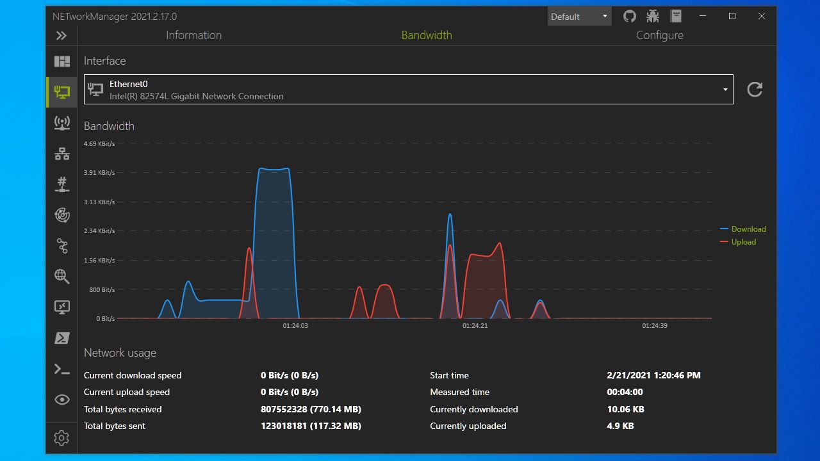820x461 pixels.
Task: Close the NETworkManager window
Action: pos(762,16)
